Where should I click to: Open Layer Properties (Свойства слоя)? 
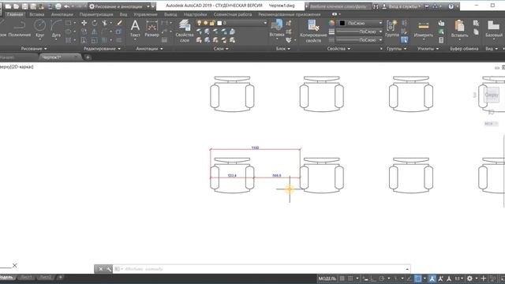[185, 31]
